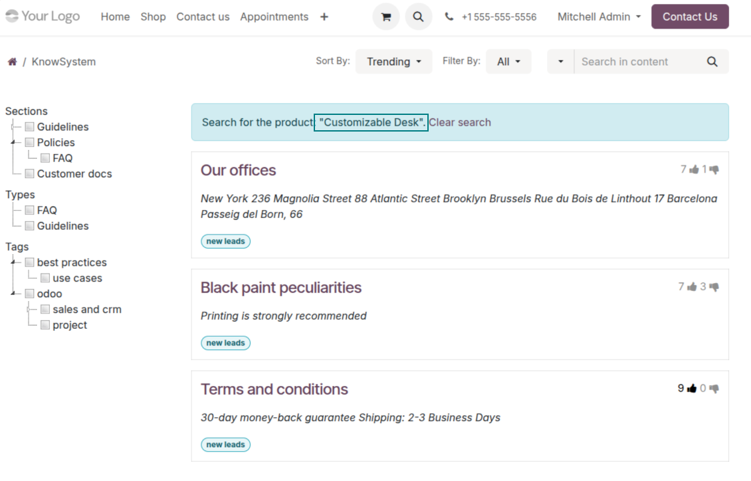The image size is (751, 481).
Task: Open the Appointments menu item
Action: pos(274,17)
